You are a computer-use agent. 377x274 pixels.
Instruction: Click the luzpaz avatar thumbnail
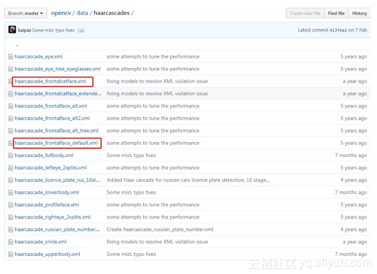12,29
